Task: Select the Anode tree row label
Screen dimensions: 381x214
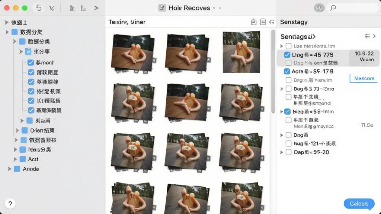Action: [x=31, y=169]
